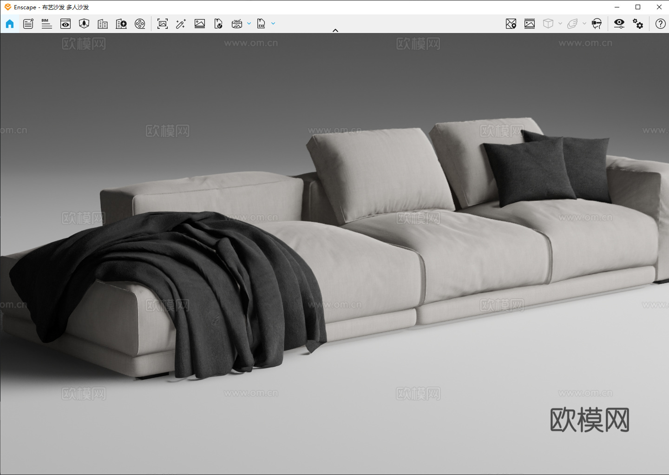Click the sofa render viewport
The width and height of the screenshot is (669, 475).
tap(334, 254)
